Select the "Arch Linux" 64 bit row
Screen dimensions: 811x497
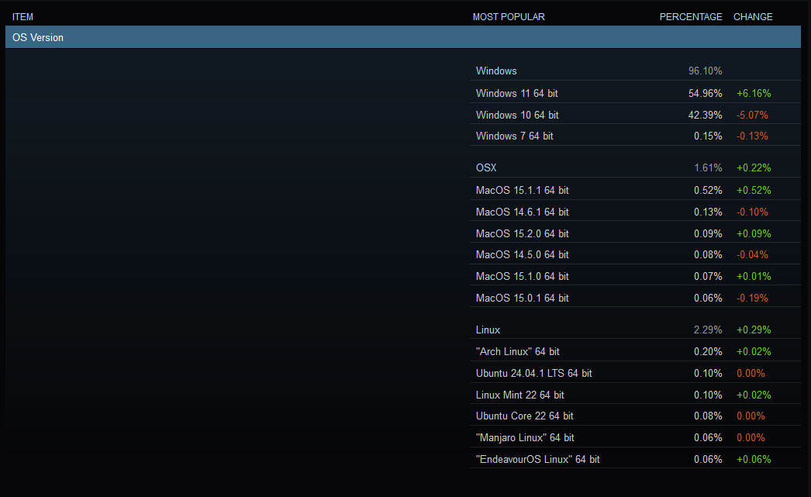tap(635, 352)
